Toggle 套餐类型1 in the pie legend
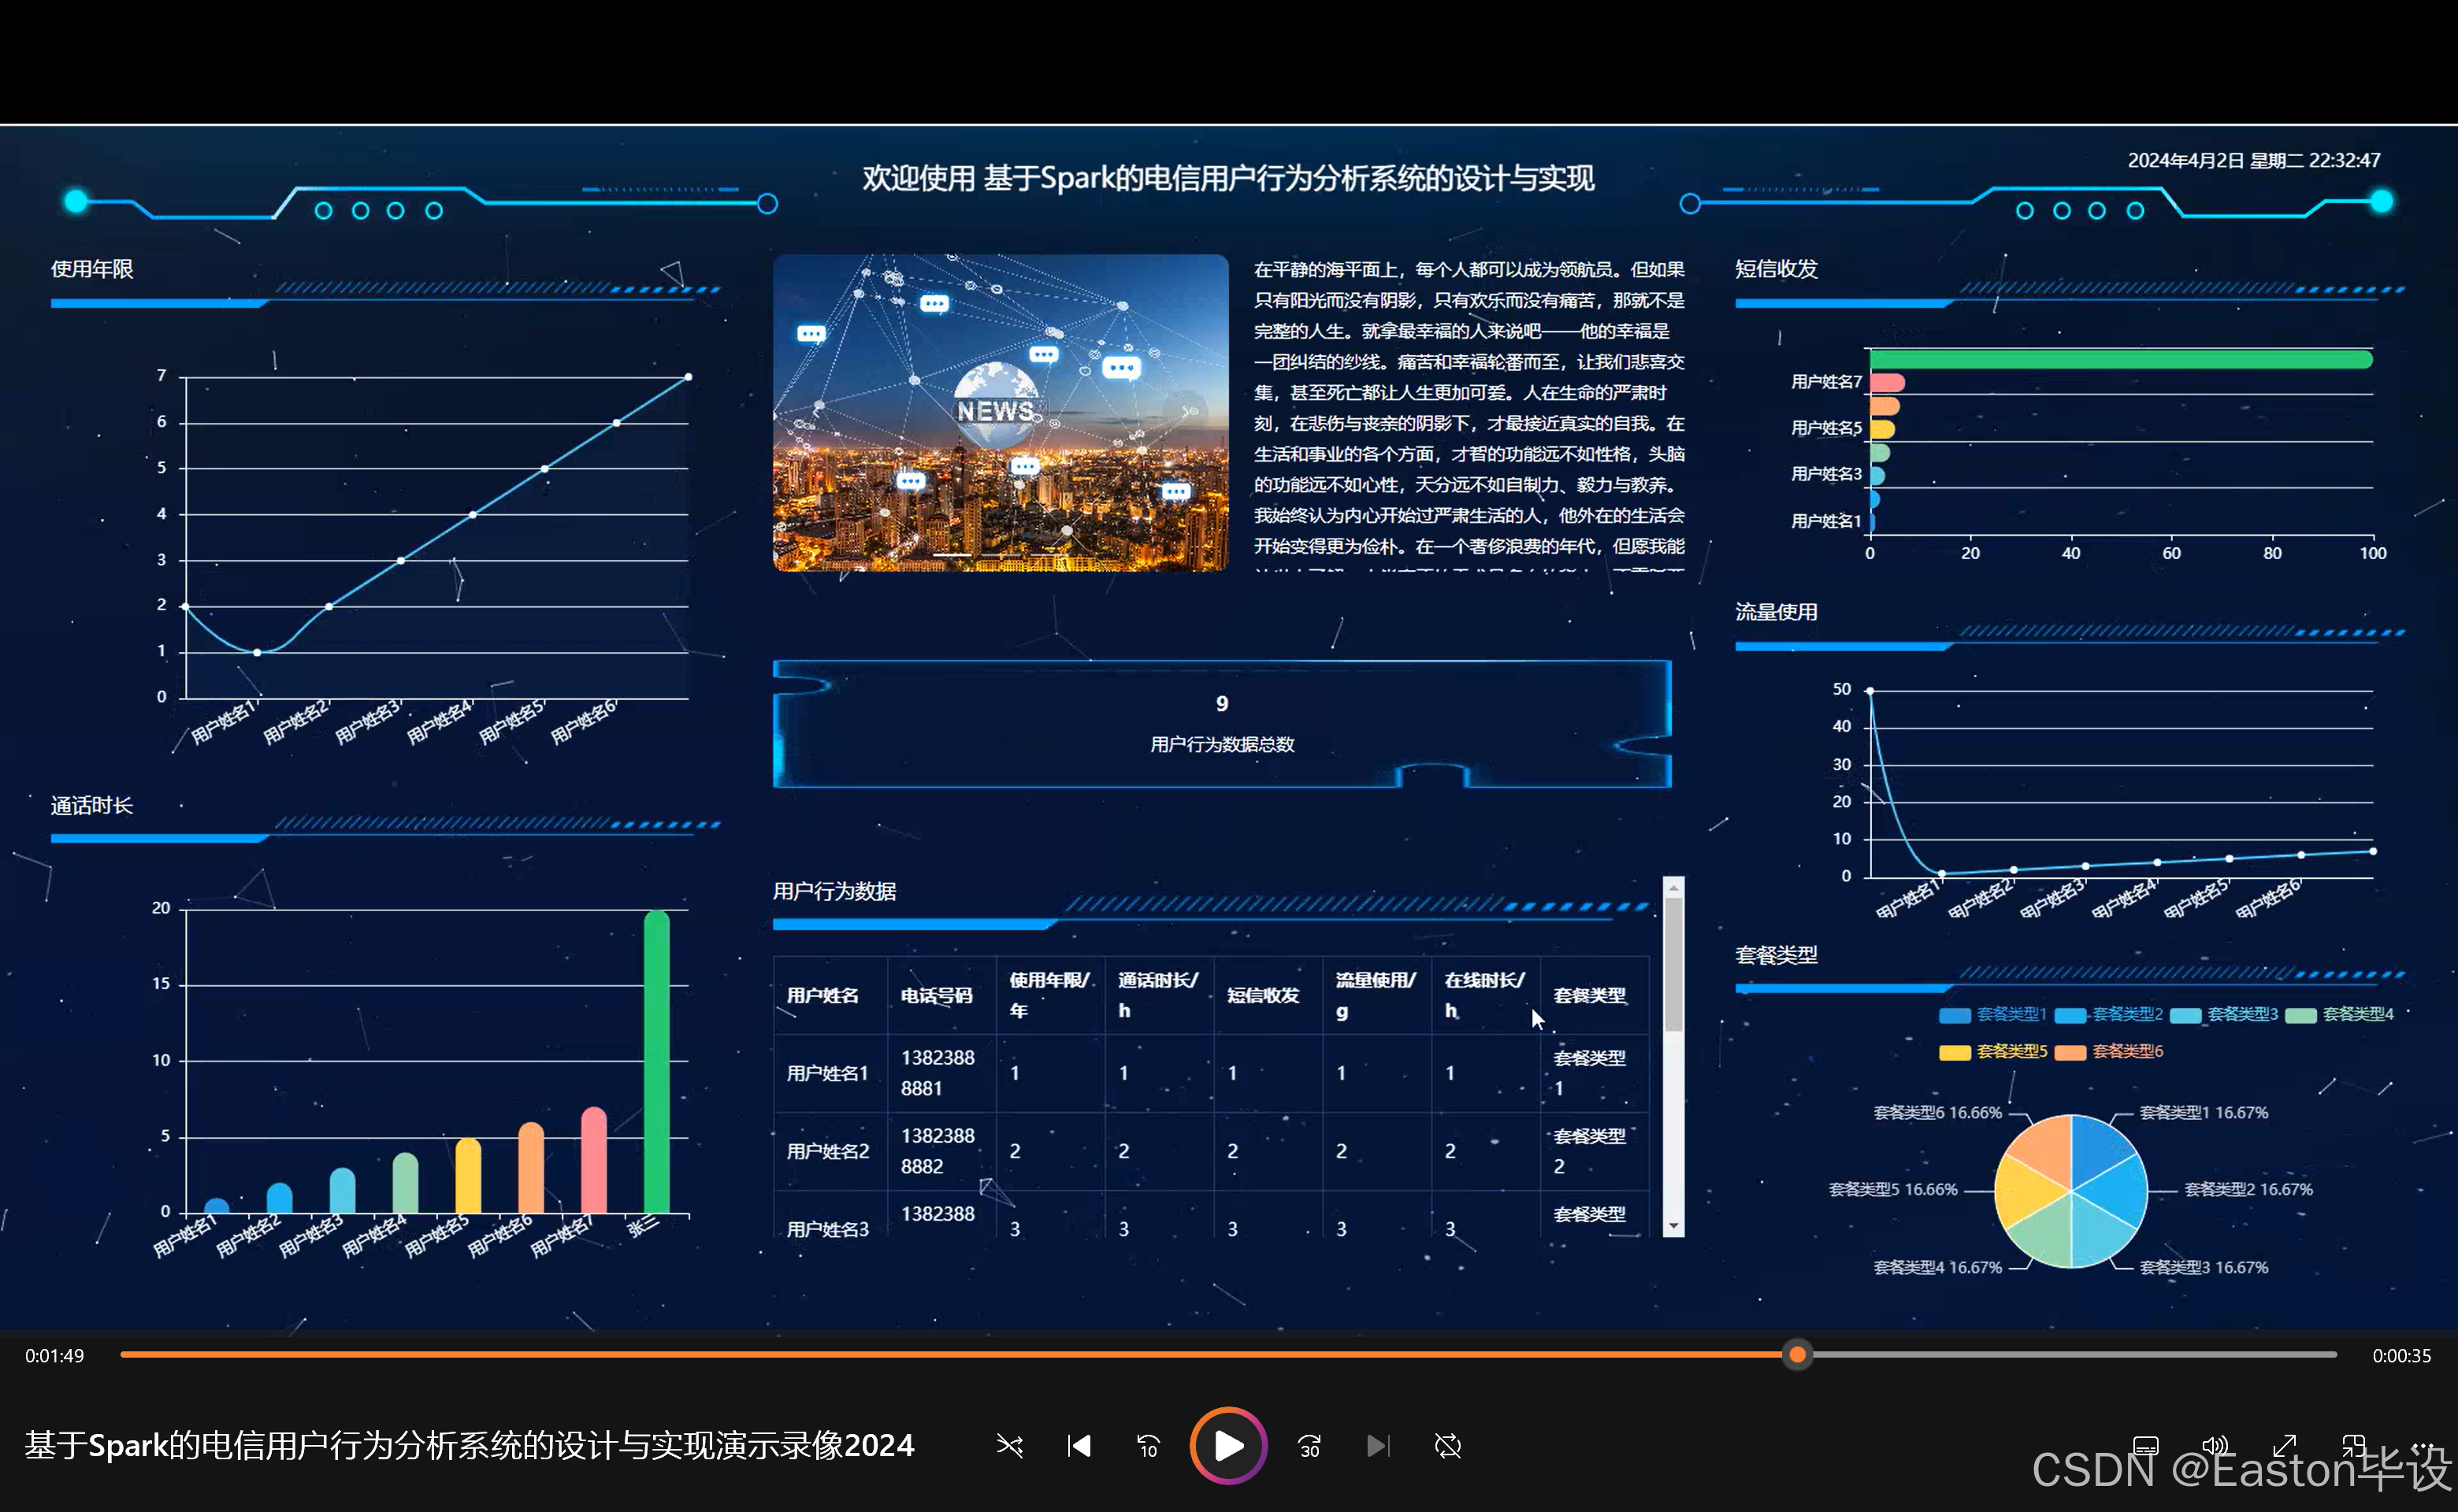 tap(1993, 1014)
